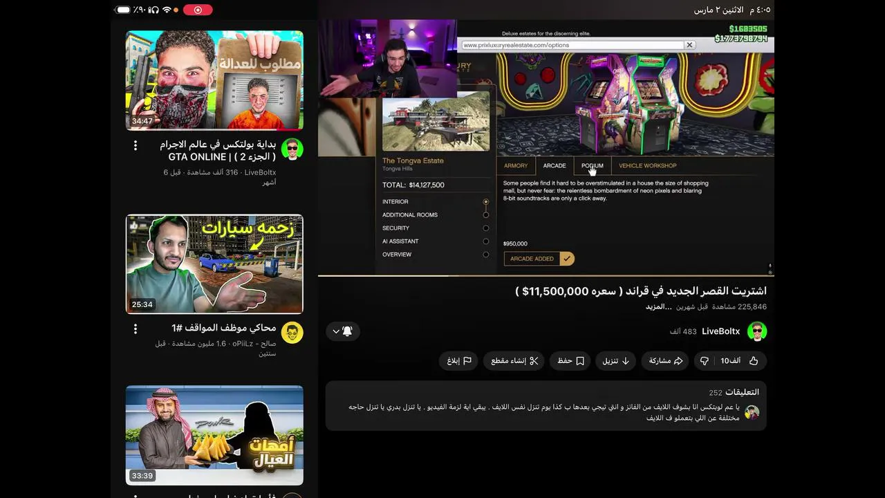
Task: Report the video with the إبلاغ flag button
Action: (458, 361)
